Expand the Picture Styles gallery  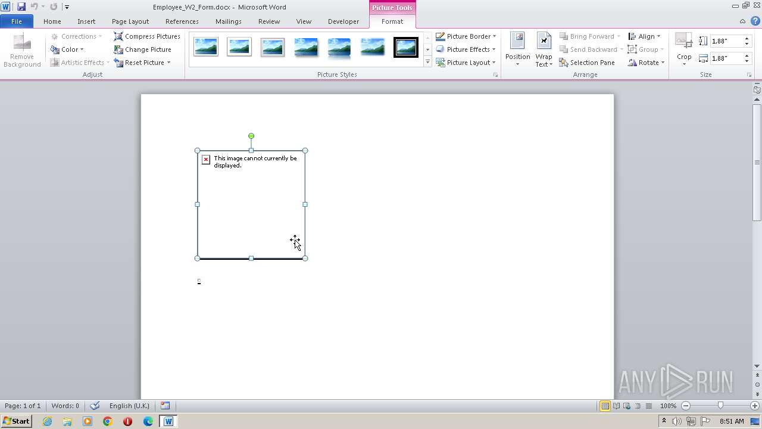[427, 63]
